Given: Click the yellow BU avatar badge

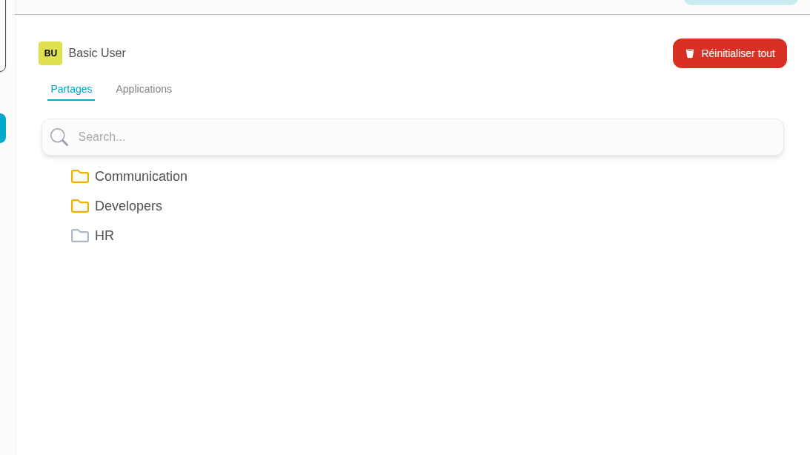Looking at the screenshot, I should pyautogui.click(x=50, y=53).
